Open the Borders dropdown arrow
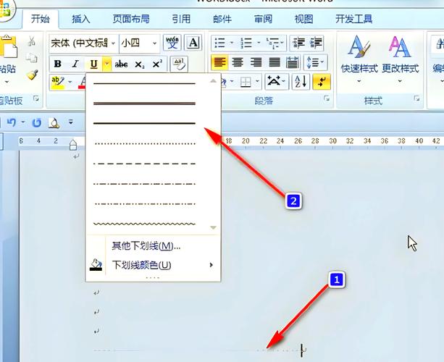 257,82
